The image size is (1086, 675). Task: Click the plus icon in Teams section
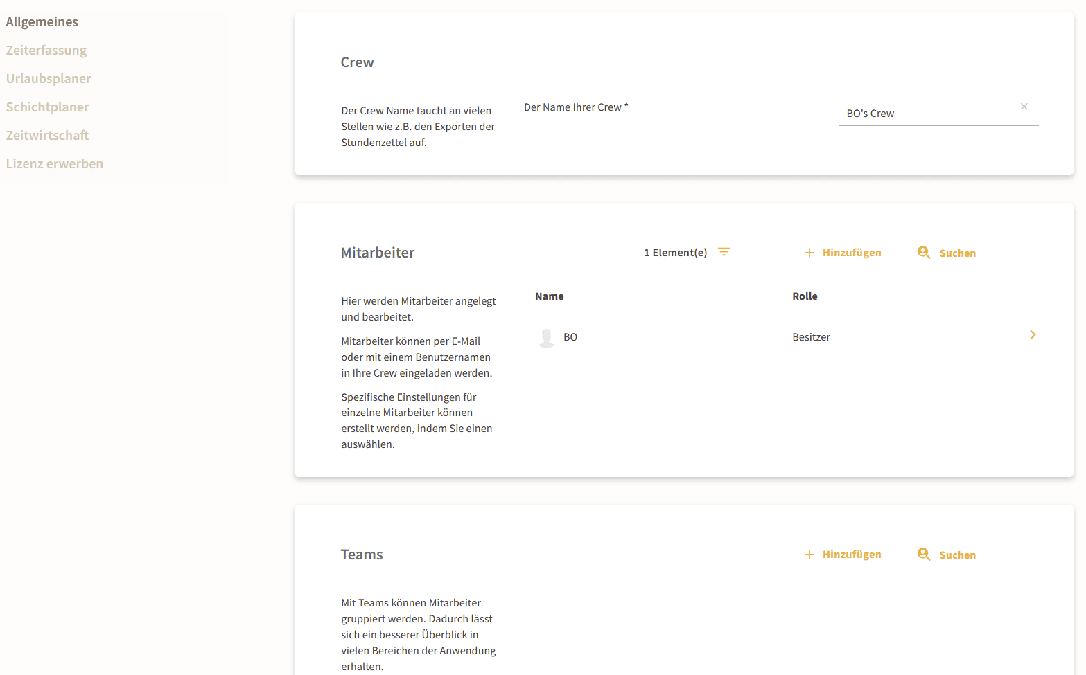pyautogui.click(x=809, y=555)
